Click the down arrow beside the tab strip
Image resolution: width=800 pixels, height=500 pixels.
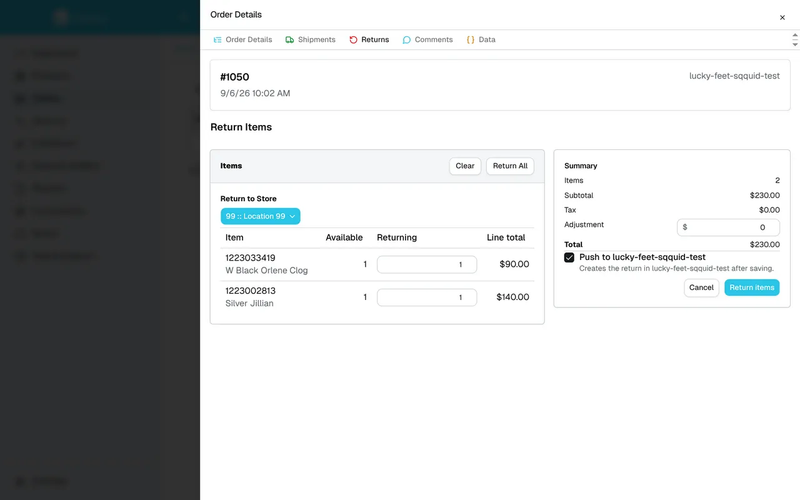click(795, 44)
